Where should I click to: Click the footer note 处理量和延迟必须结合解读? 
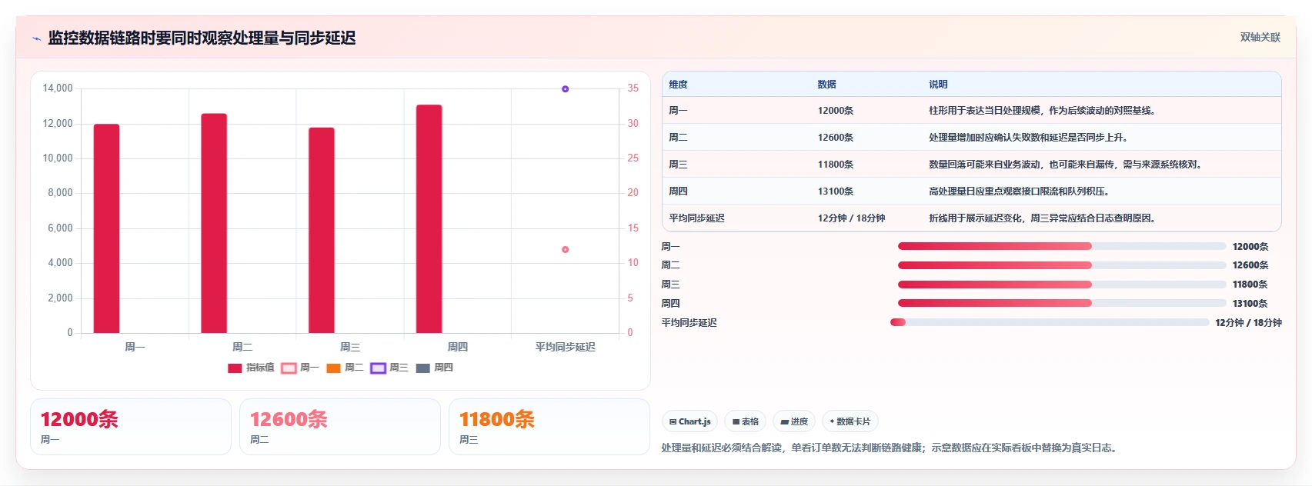889,448
